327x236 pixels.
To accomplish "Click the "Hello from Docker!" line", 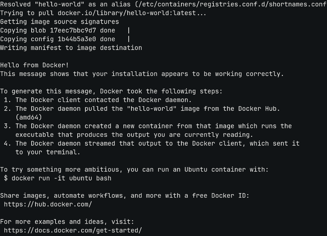I will [34, 65].
